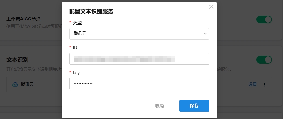Select the ID field label

(75, 48)
